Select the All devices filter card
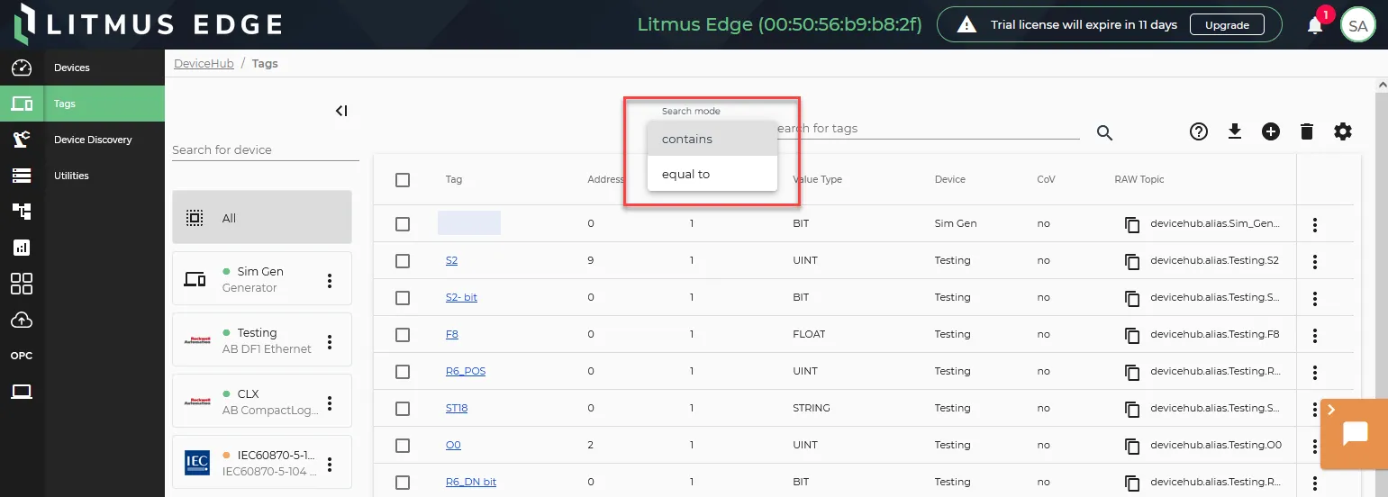The height and width of the screenshot is (497, 1388). point(262,217)
